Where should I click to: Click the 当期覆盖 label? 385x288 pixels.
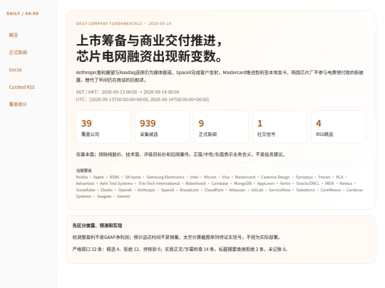coord(83,171)
